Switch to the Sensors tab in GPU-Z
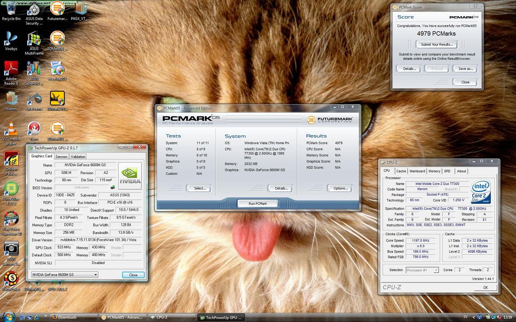The image size is (516, 322). click(61, 156)
